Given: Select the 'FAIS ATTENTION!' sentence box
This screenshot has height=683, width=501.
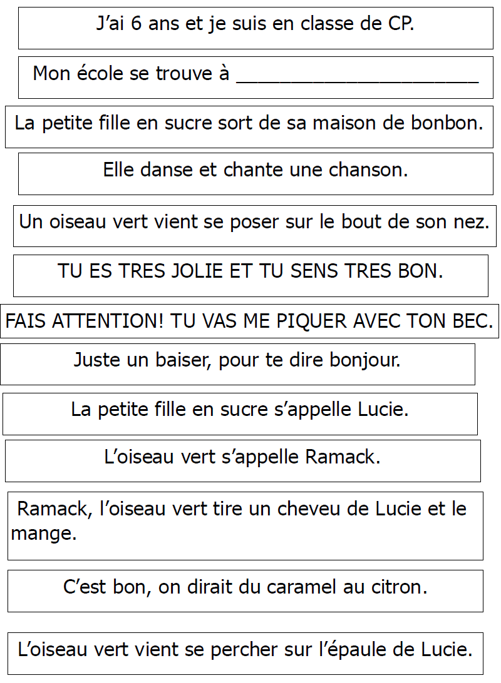Looking at the screenshot, I should pos(249,322).
